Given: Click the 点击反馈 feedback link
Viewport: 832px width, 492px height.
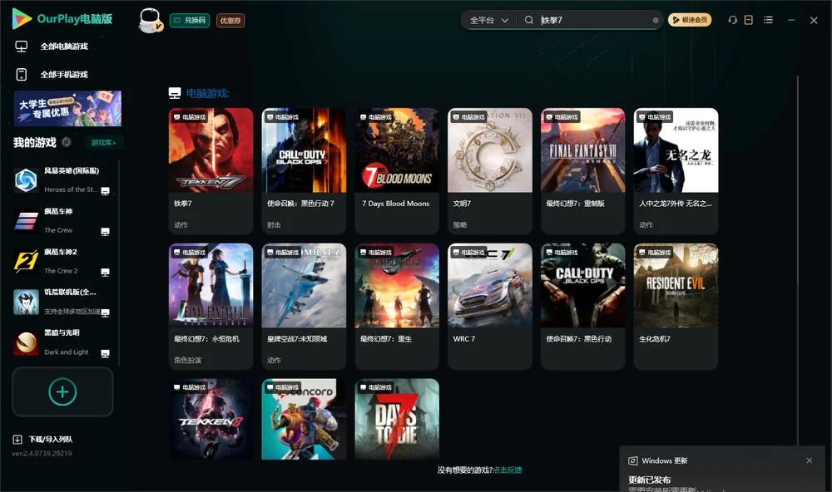Looking at the screenshot, I should tap(508, 470).
